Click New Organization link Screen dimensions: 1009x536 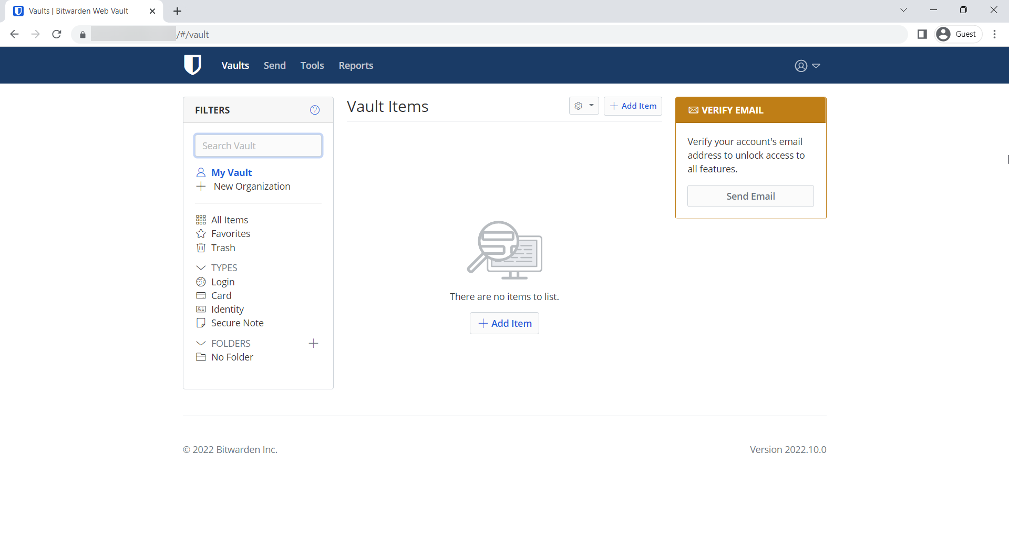pos(252,187)
